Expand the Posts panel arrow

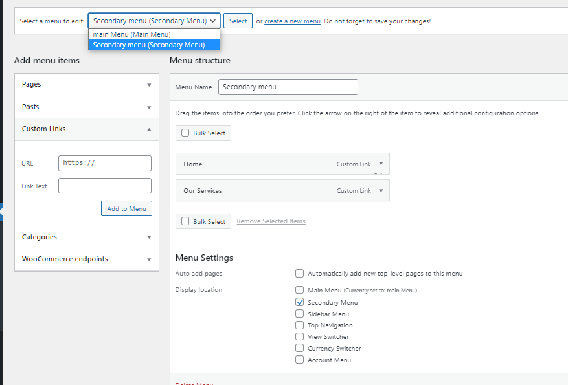[149, 107]
